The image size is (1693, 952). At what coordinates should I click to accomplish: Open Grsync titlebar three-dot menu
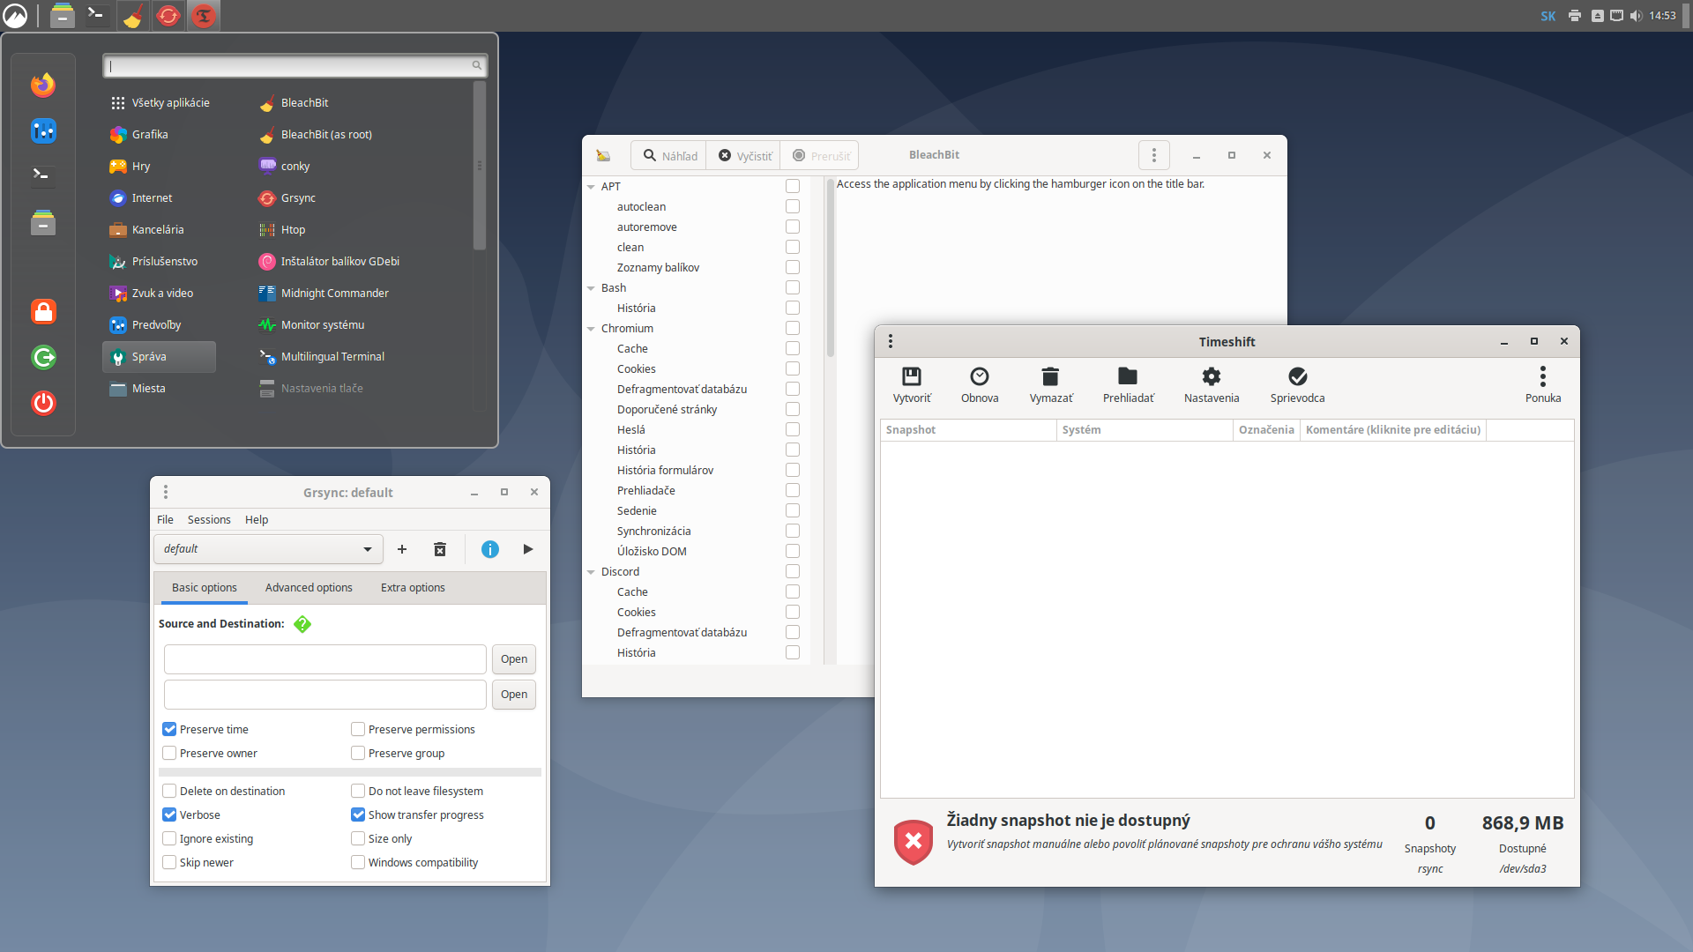point(166,492)
